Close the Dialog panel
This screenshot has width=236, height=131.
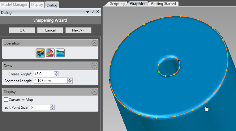(98, 11)
